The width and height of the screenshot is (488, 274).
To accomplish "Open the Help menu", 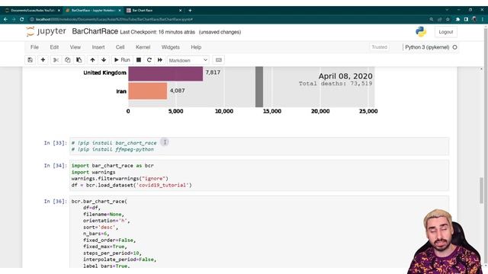I will (x=196, y=47).
